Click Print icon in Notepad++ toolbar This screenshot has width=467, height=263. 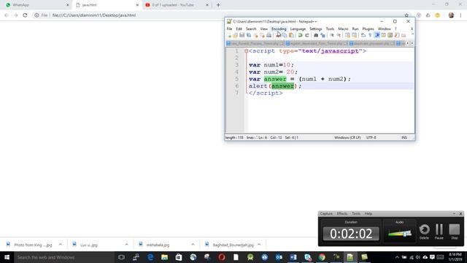point(269,36)
